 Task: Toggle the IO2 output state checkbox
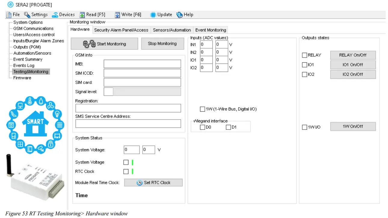pos(305,74)
